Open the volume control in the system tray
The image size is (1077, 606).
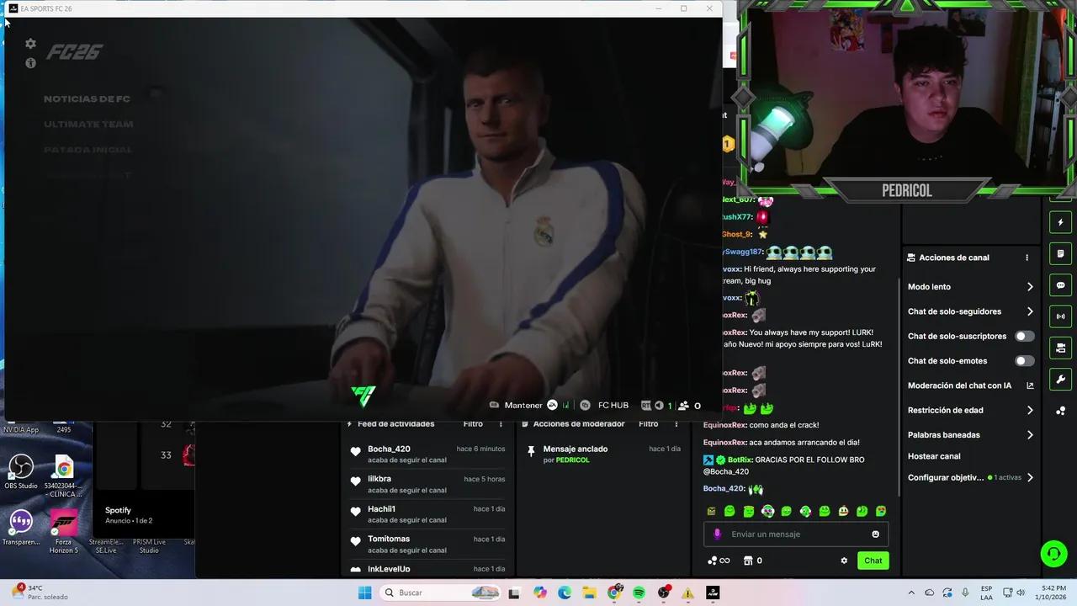[1021, 593]
